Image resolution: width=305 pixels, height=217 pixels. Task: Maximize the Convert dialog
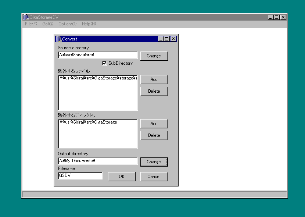[x=167, y=39]
